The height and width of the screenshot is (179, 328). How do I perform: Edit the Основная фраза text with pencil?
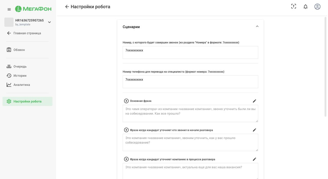tap(254, 101)
